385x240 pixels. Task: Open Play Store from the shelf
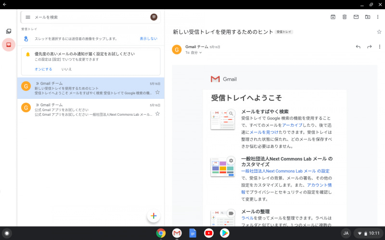coord(224,233)
